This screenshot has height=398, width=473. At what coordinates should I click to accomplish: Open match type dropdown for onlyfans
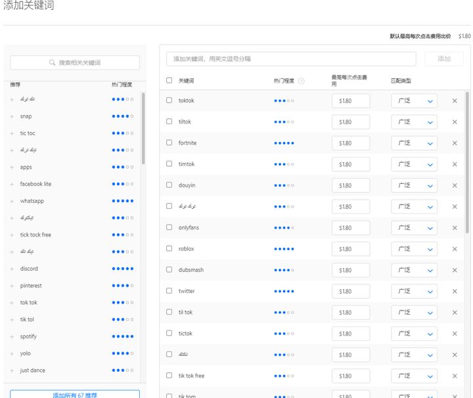414,228
